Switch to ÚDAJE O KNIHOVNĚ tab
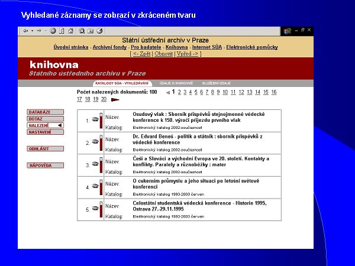 tap(176, 83)
